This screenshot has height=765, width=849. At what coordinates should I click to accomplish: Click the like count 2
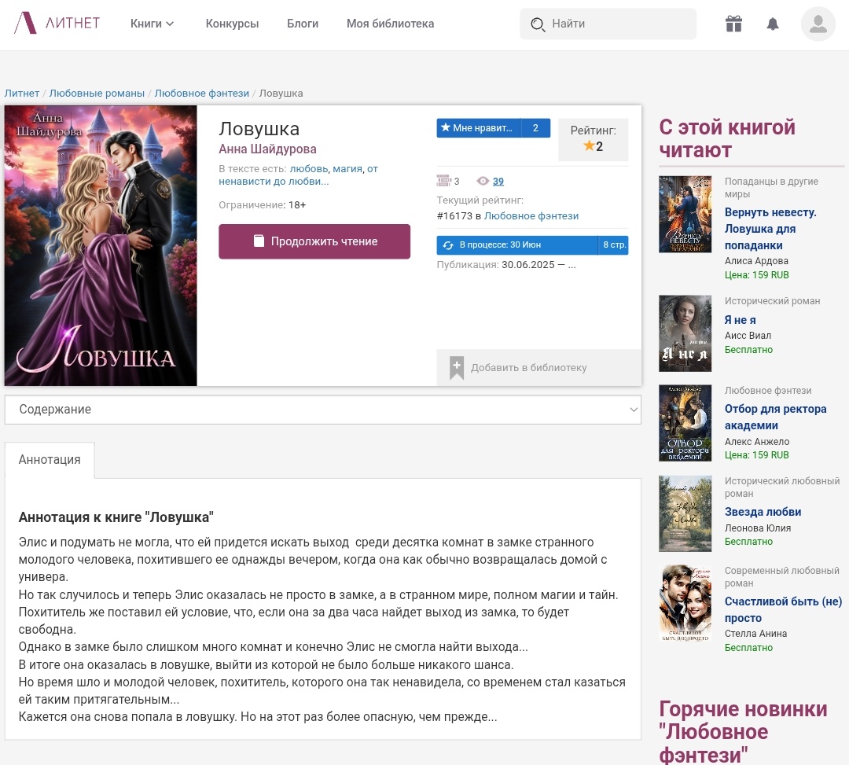pyautogui.click(x=535, y=128)
